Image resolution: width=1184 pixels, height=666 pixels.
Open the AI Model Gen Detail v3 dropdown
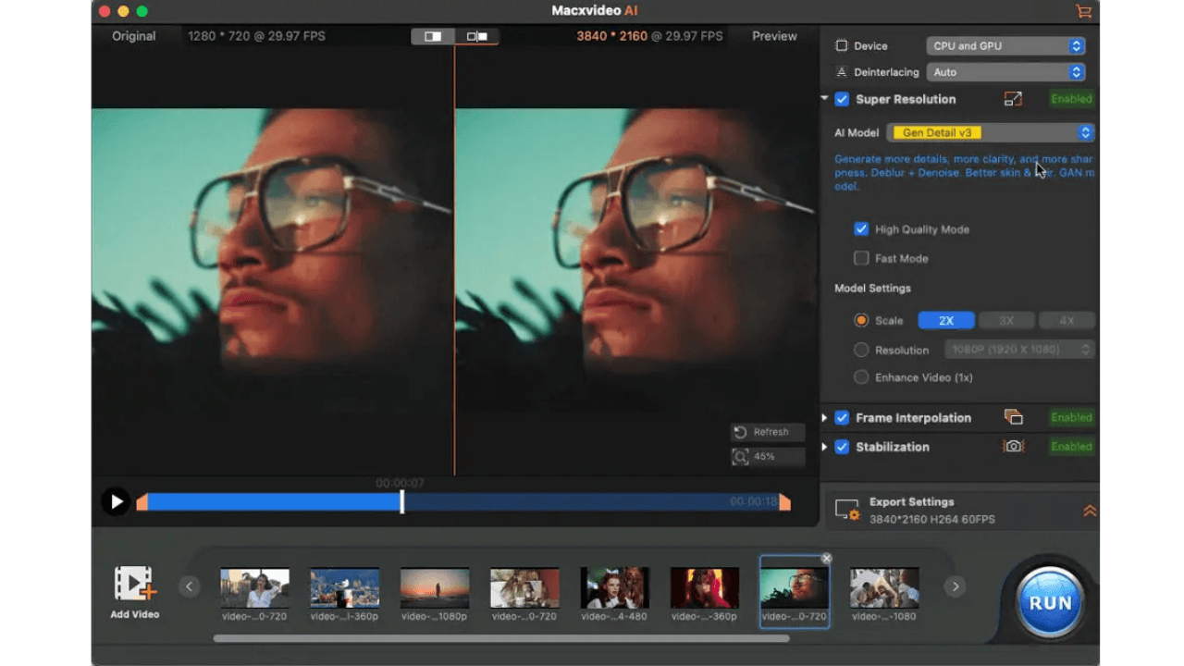[x=991, y=132]
